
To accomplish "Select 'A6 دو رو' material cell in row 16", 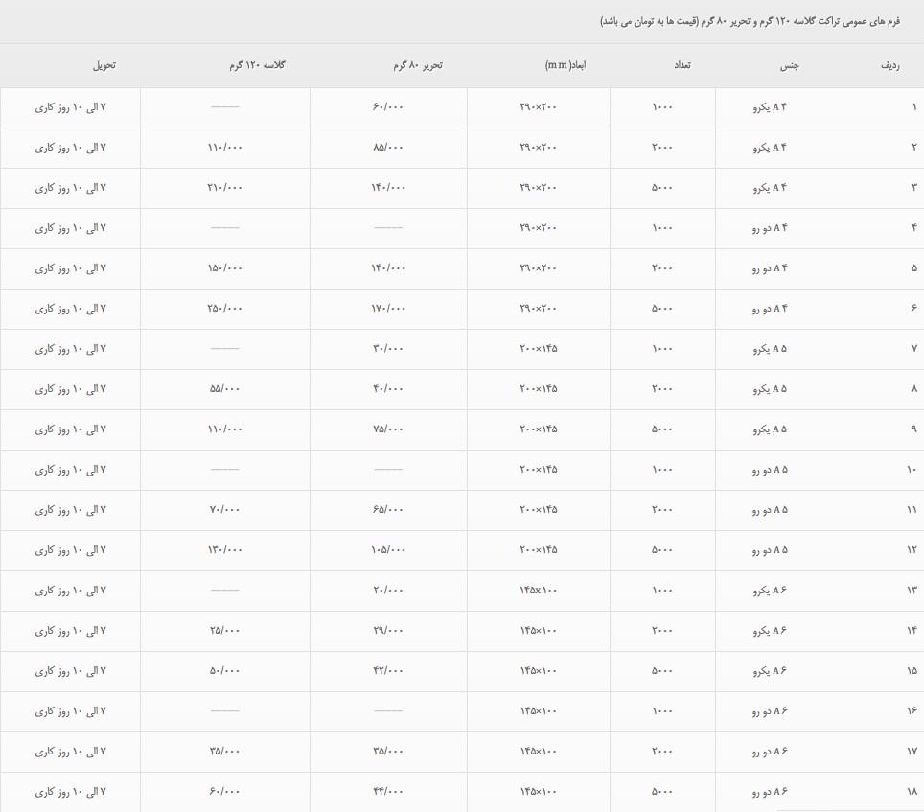I will [x=770, y=711].
